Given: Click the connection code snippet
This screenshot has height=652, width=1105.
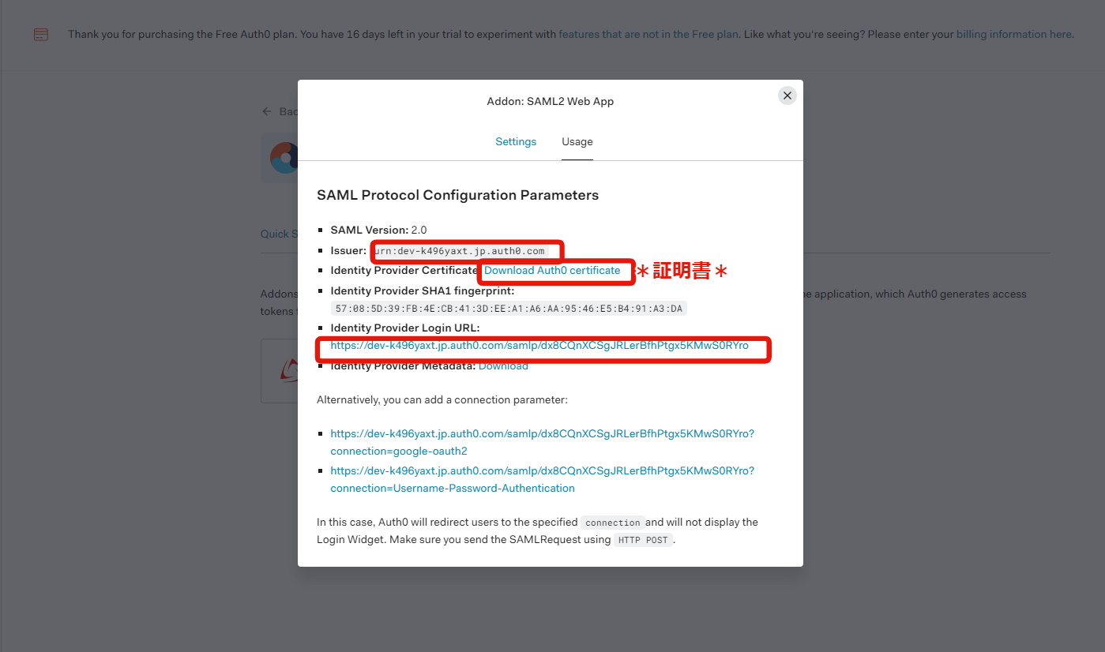Looking at the screenshot, I should (613, 523).
